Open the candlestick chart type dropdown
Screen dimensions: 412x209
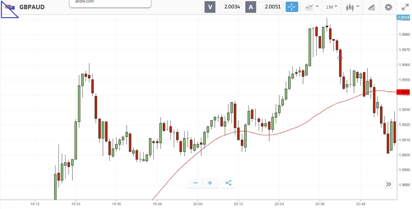coord(352,7)
